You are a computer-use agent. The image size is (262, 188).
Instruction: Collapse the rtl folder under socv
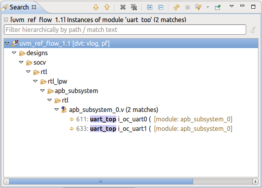[x=28, y=72]
